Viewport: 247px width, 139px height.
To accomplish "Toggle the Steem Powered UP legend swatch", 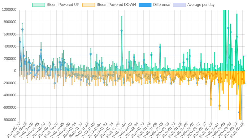I will pos(39,5).
